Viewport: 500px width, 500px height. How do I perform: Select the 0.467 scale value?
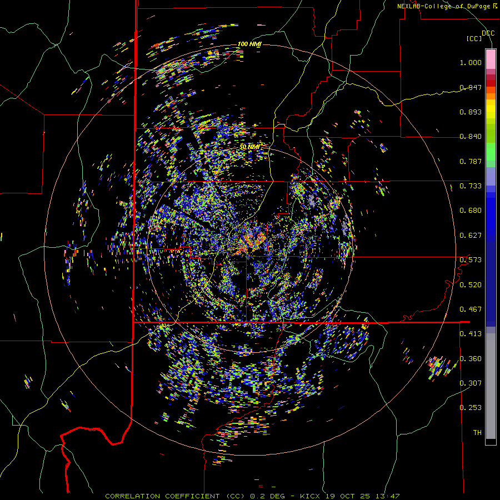pyautogui.click(x=471, y=309)
